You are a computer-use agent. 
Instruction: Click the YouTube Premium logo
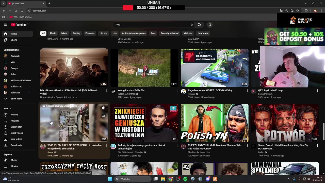19,25
